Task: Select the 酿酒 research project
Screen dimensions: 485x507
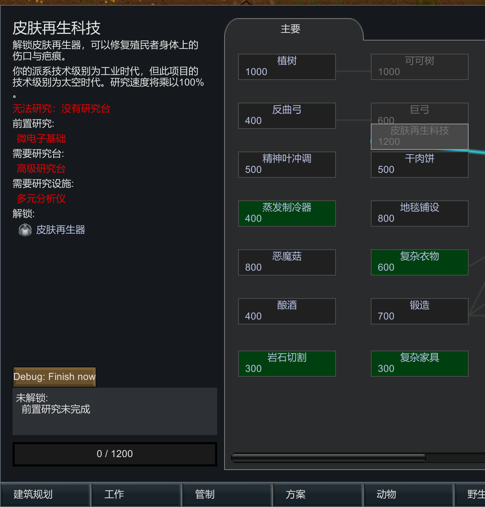Action: click(x=287, y=311)
